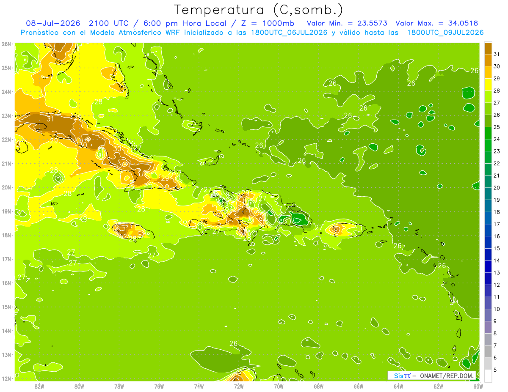The height and width of the screenshot is (392, 508).
Task: Click the legend value label "20"
Action: [x=497, y=188]
